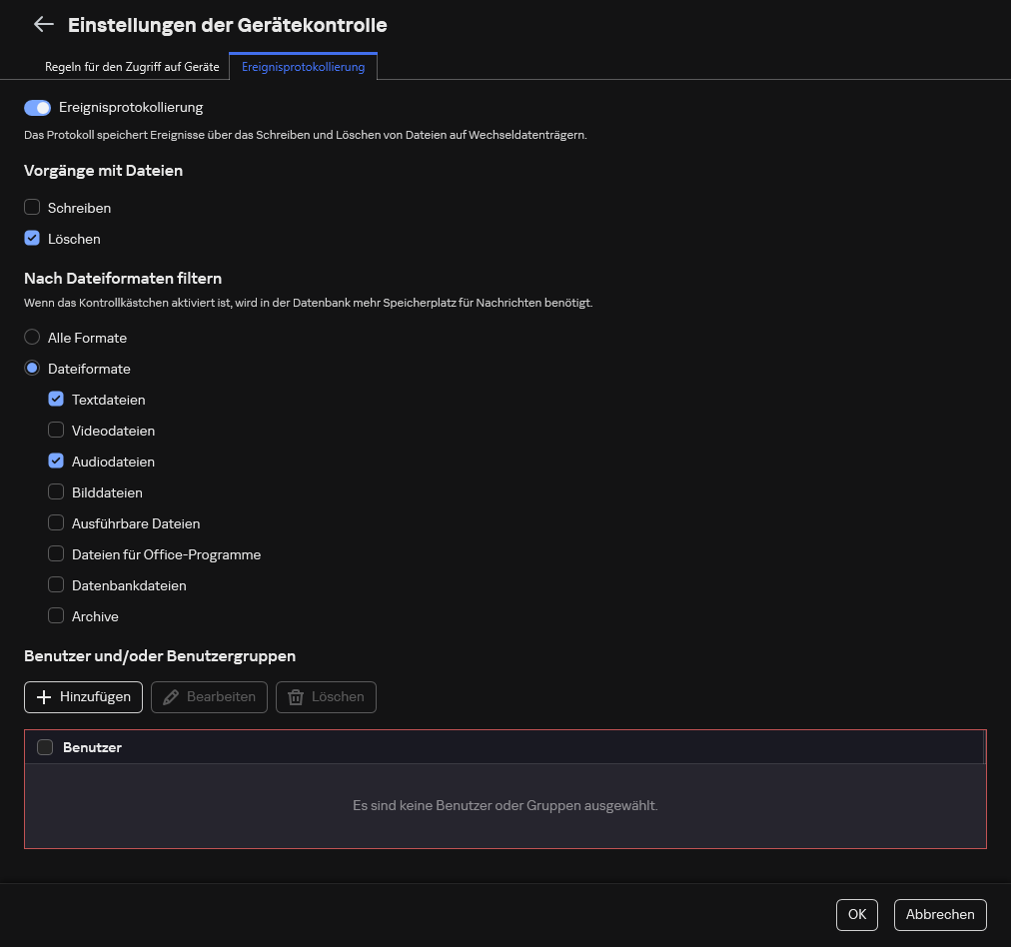Screen dimensions: 1011x947
Task: Check the Videodateien checkbox
Action: pos(56,431)
